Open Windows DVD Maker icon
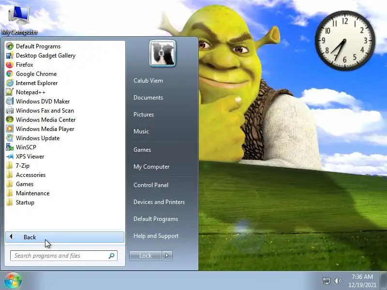Viewport: 387px width, 290px height. 10,101
